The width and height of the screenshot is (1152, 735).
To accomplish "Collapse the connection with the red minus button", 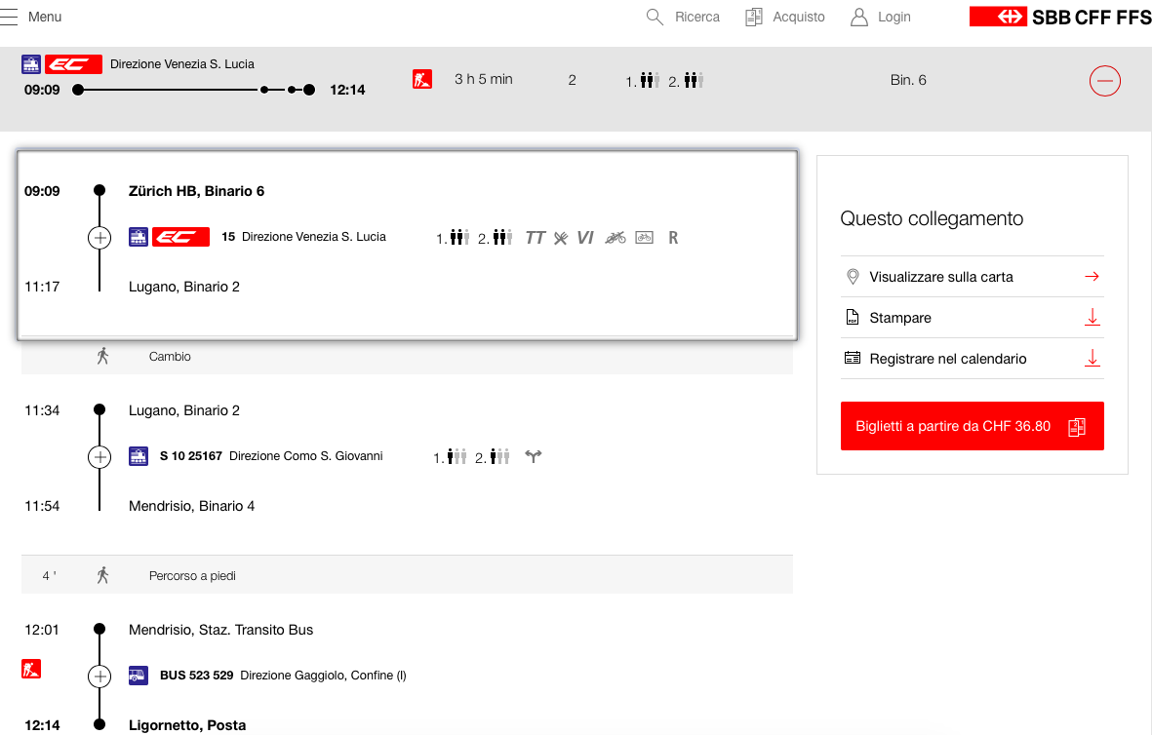I will (1104, 81).
